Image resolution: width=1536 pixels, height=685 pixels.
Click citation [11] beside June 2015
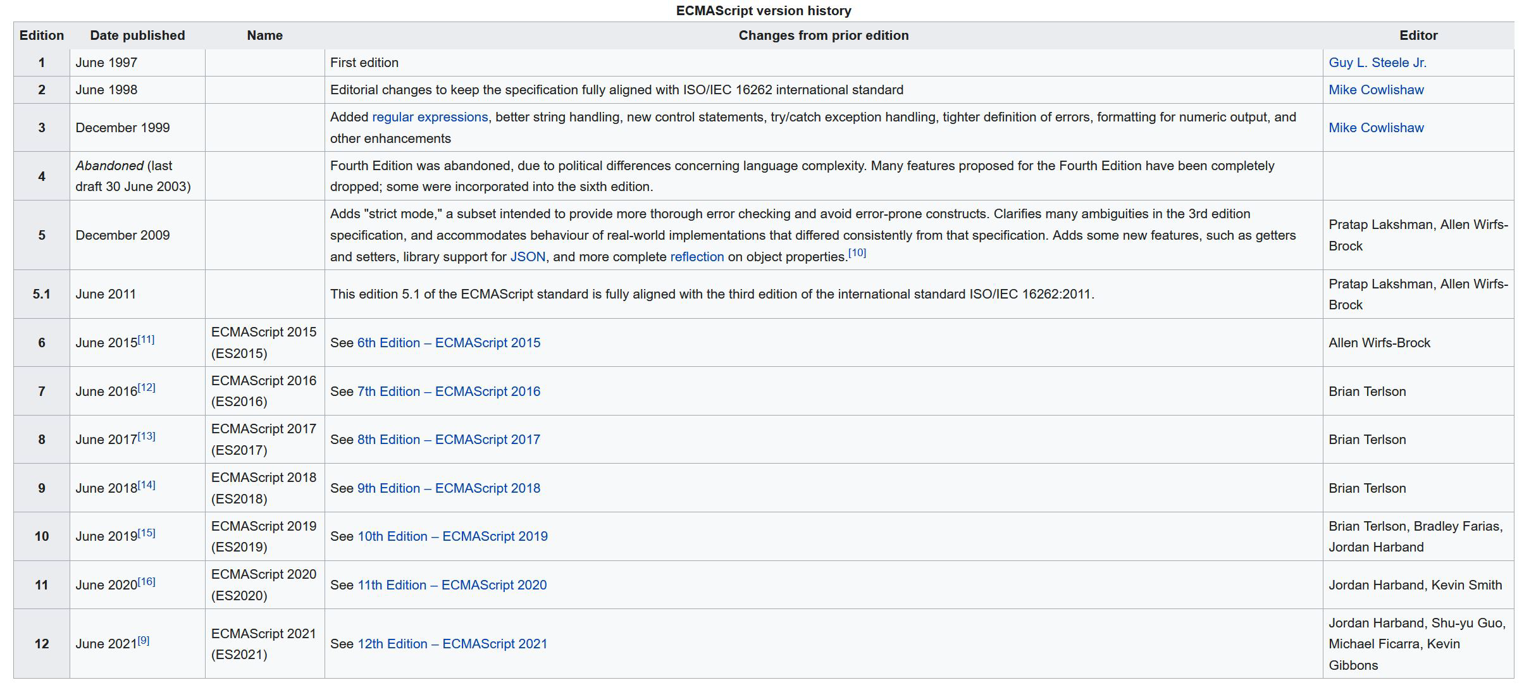(x=146, y=340)
